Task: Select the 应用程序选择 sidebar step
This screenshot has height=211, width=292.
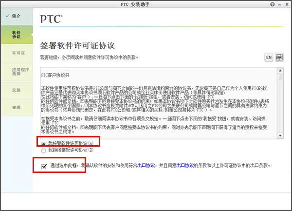Action: (x=17, y=72)
